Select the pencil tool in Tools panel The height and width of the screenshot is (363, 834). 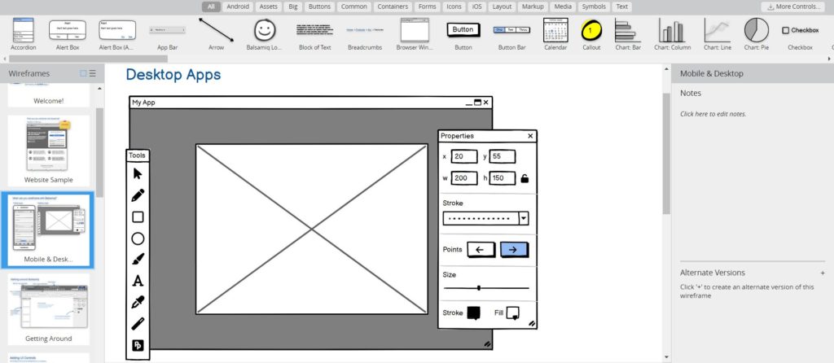(x=138, y=195)
